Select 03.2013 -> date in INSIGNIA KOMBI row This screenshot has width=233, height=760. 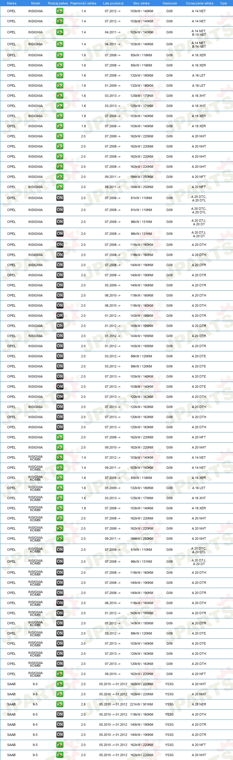point(113,498)
